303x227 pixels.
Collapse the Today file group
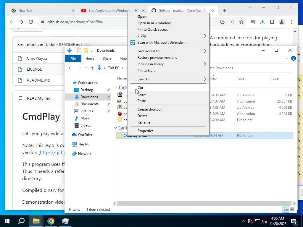click(116, 87)
